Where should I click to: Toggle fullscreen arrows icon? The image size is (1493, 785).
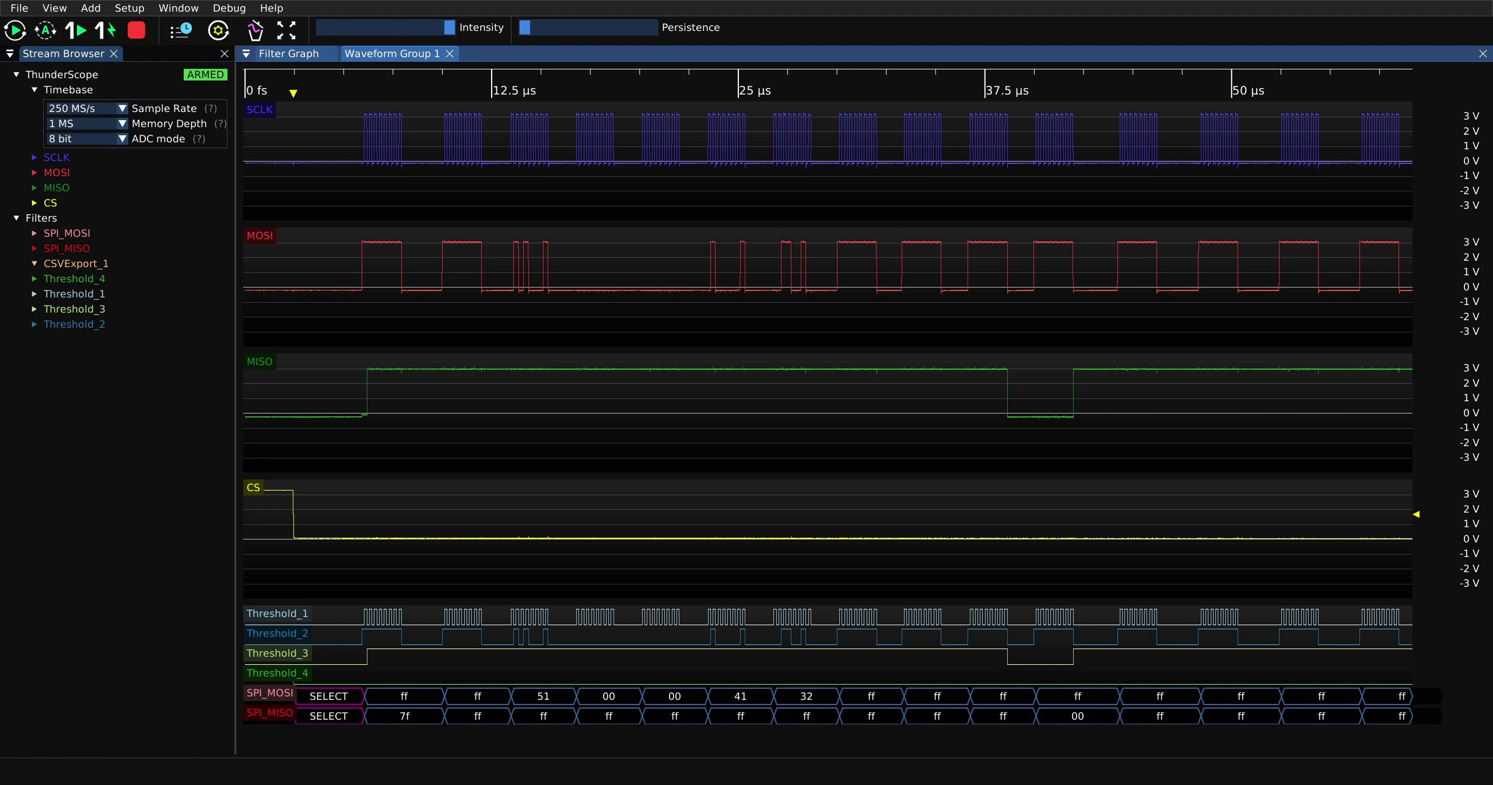pyautogui.click(x=286, y=30)
